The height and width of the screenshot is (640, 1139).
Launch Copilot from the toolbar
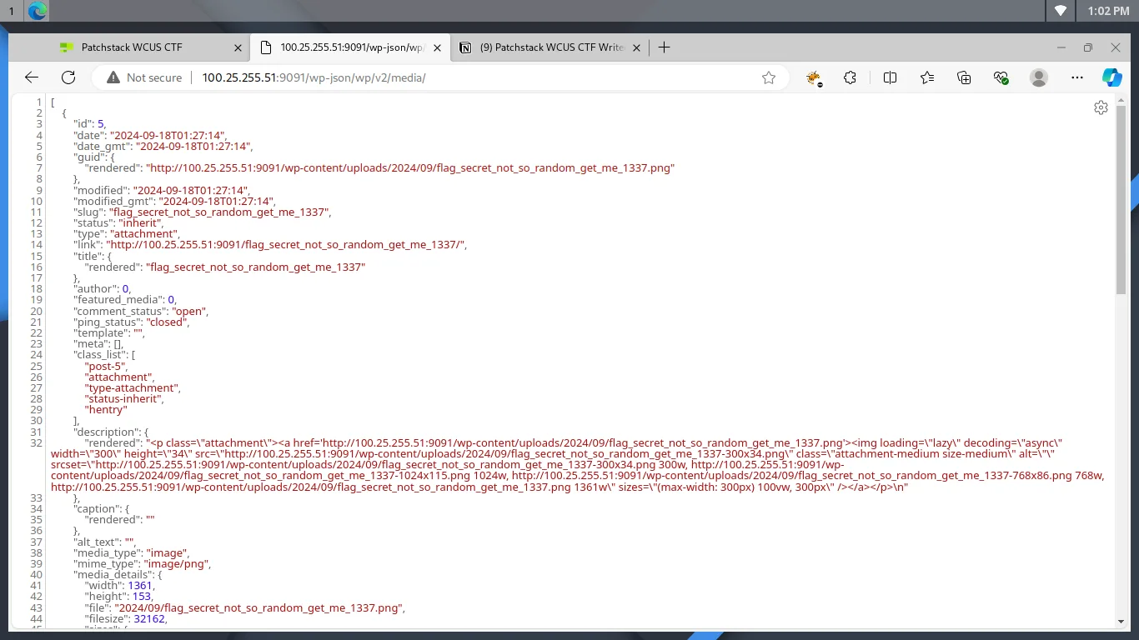(x=1112, y=77)
